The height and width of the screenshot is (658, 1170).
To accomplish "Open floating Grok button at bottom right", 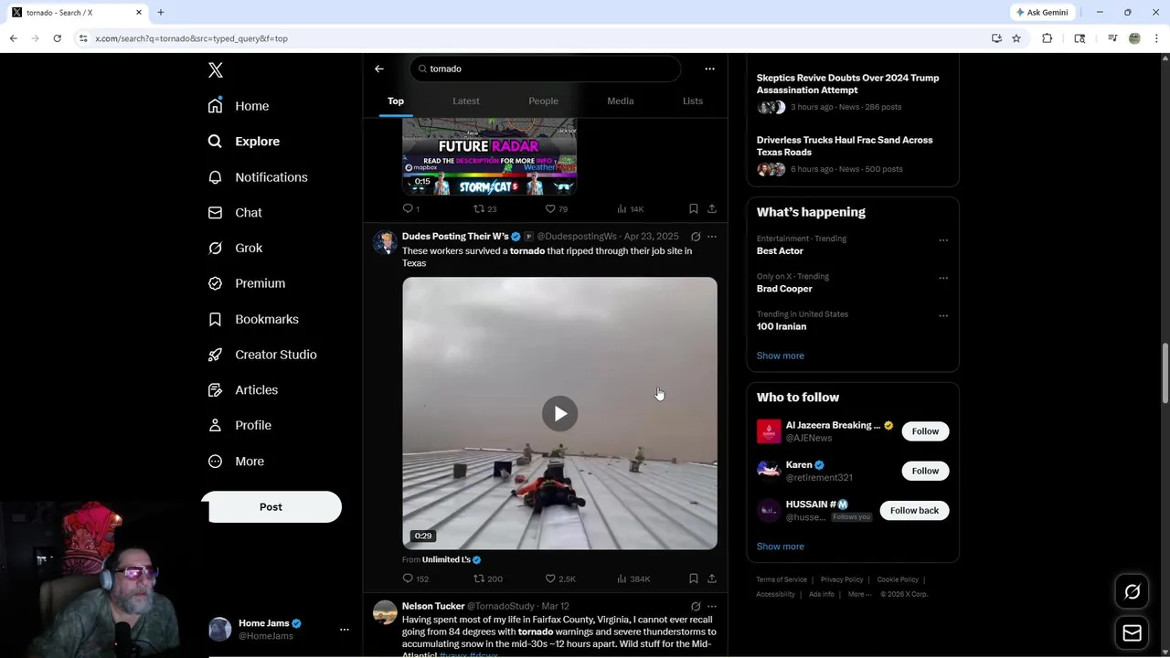I will point(1132,592).
